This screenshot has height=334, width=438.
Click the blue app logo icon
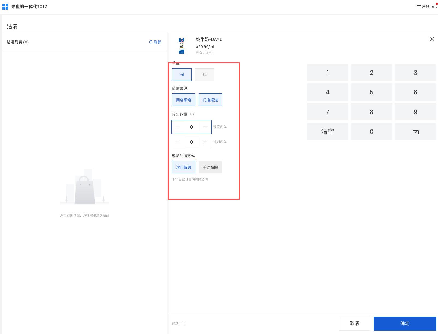click(5, 7)
